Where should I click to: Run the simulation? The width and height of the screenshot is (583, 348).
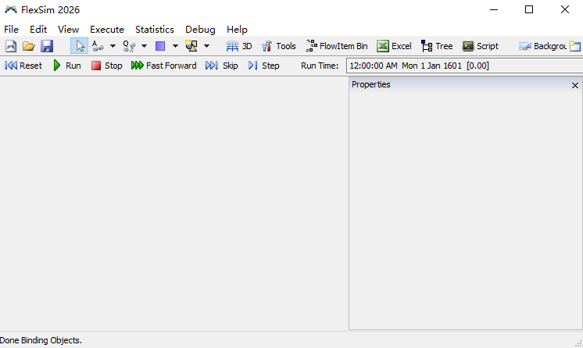pyautogui.click(x=67, y=66)
